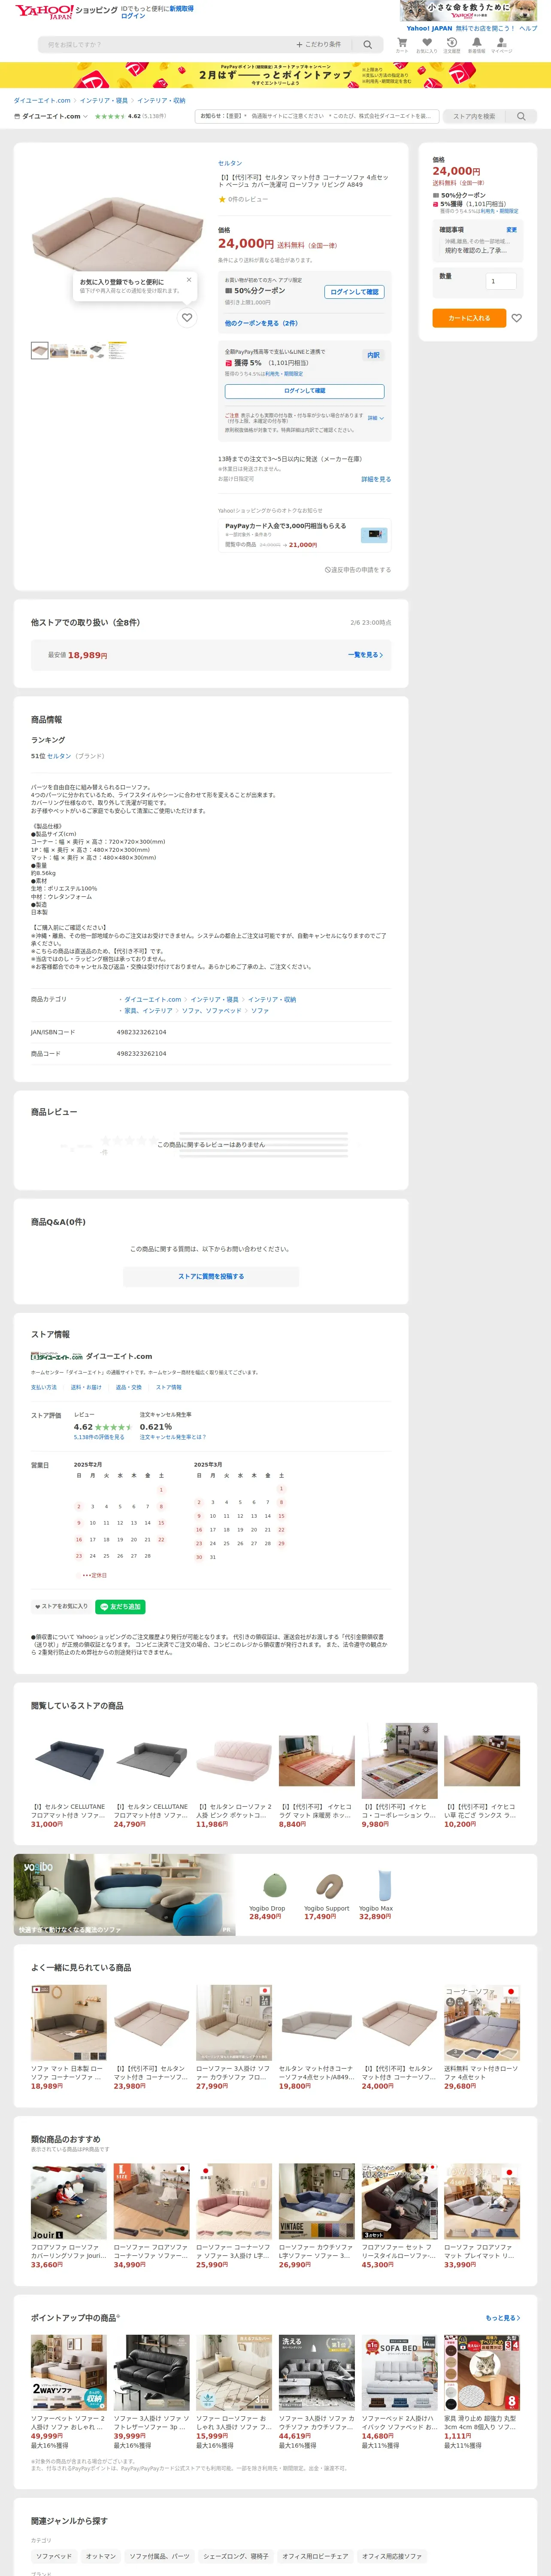This screenshot has height=2576, width=551.
Task: Click こだわり条件 plus option
Action: 318,45
